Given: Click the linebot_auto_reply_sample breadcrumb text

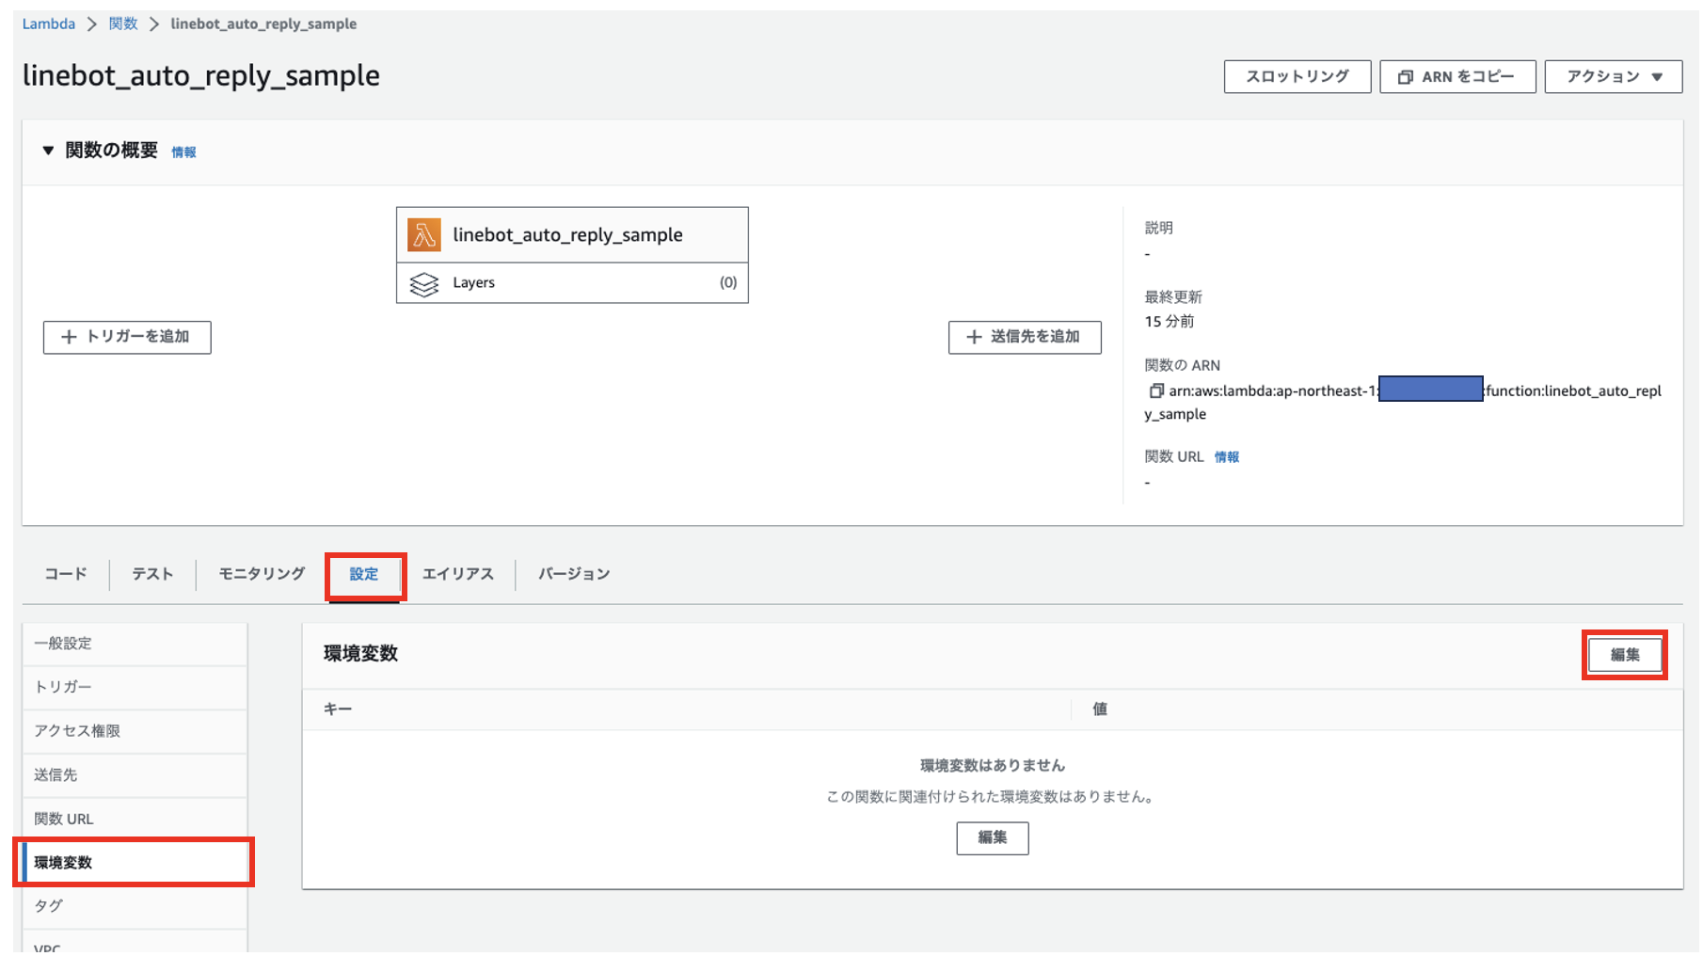Looking at the screenshot, I should coord(263,24).
